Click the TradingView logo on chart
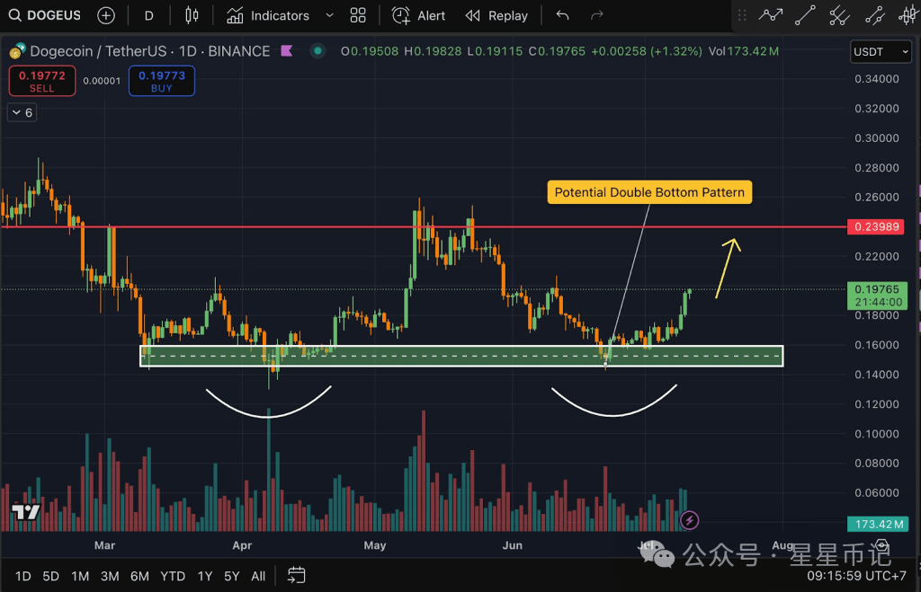The height and width of the screenshot is (592, 921). [x=26, y=512]
